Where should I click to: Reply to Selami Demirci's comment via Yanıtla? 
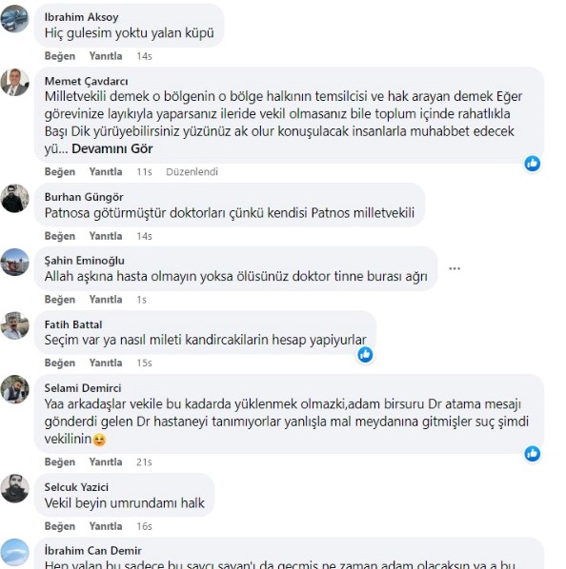(x=106, y=461)
